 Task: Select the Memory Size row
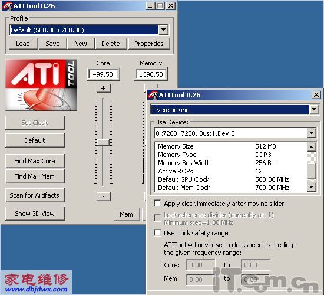coord(231,146)
